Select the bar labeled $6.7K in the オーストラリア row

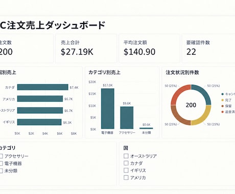(x=40, y=110)
